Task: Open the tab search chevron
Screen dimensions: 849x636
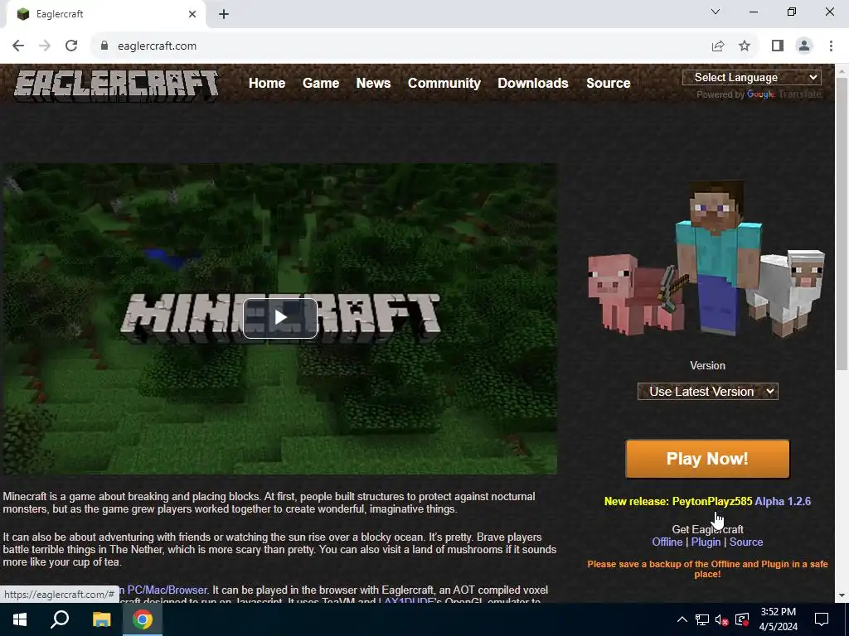Action: coord(716,12)
